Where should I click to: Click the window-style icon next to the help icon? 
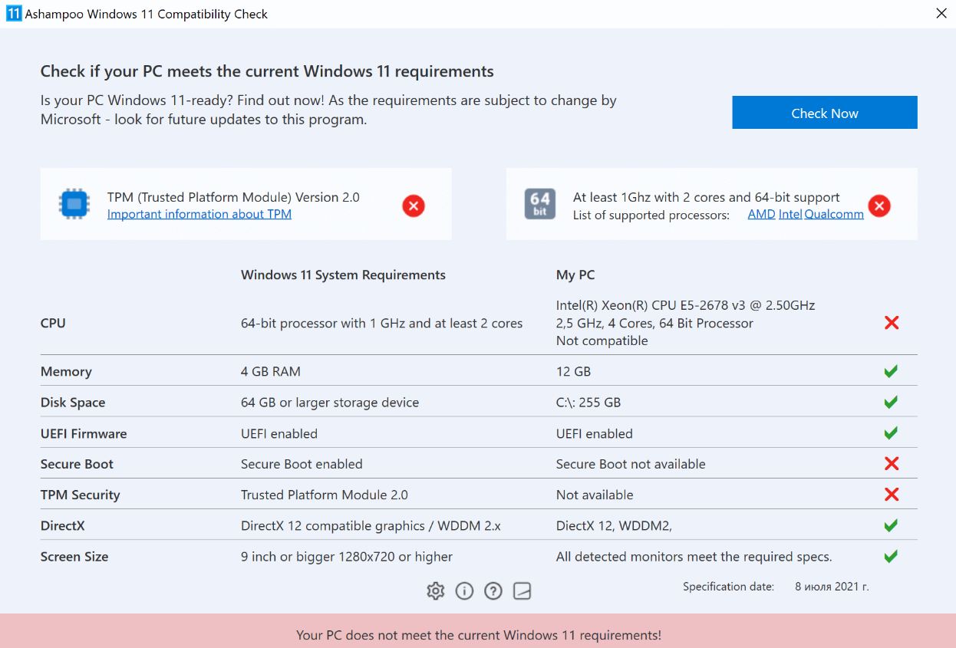pyautogui.click(x=523, y=590)
